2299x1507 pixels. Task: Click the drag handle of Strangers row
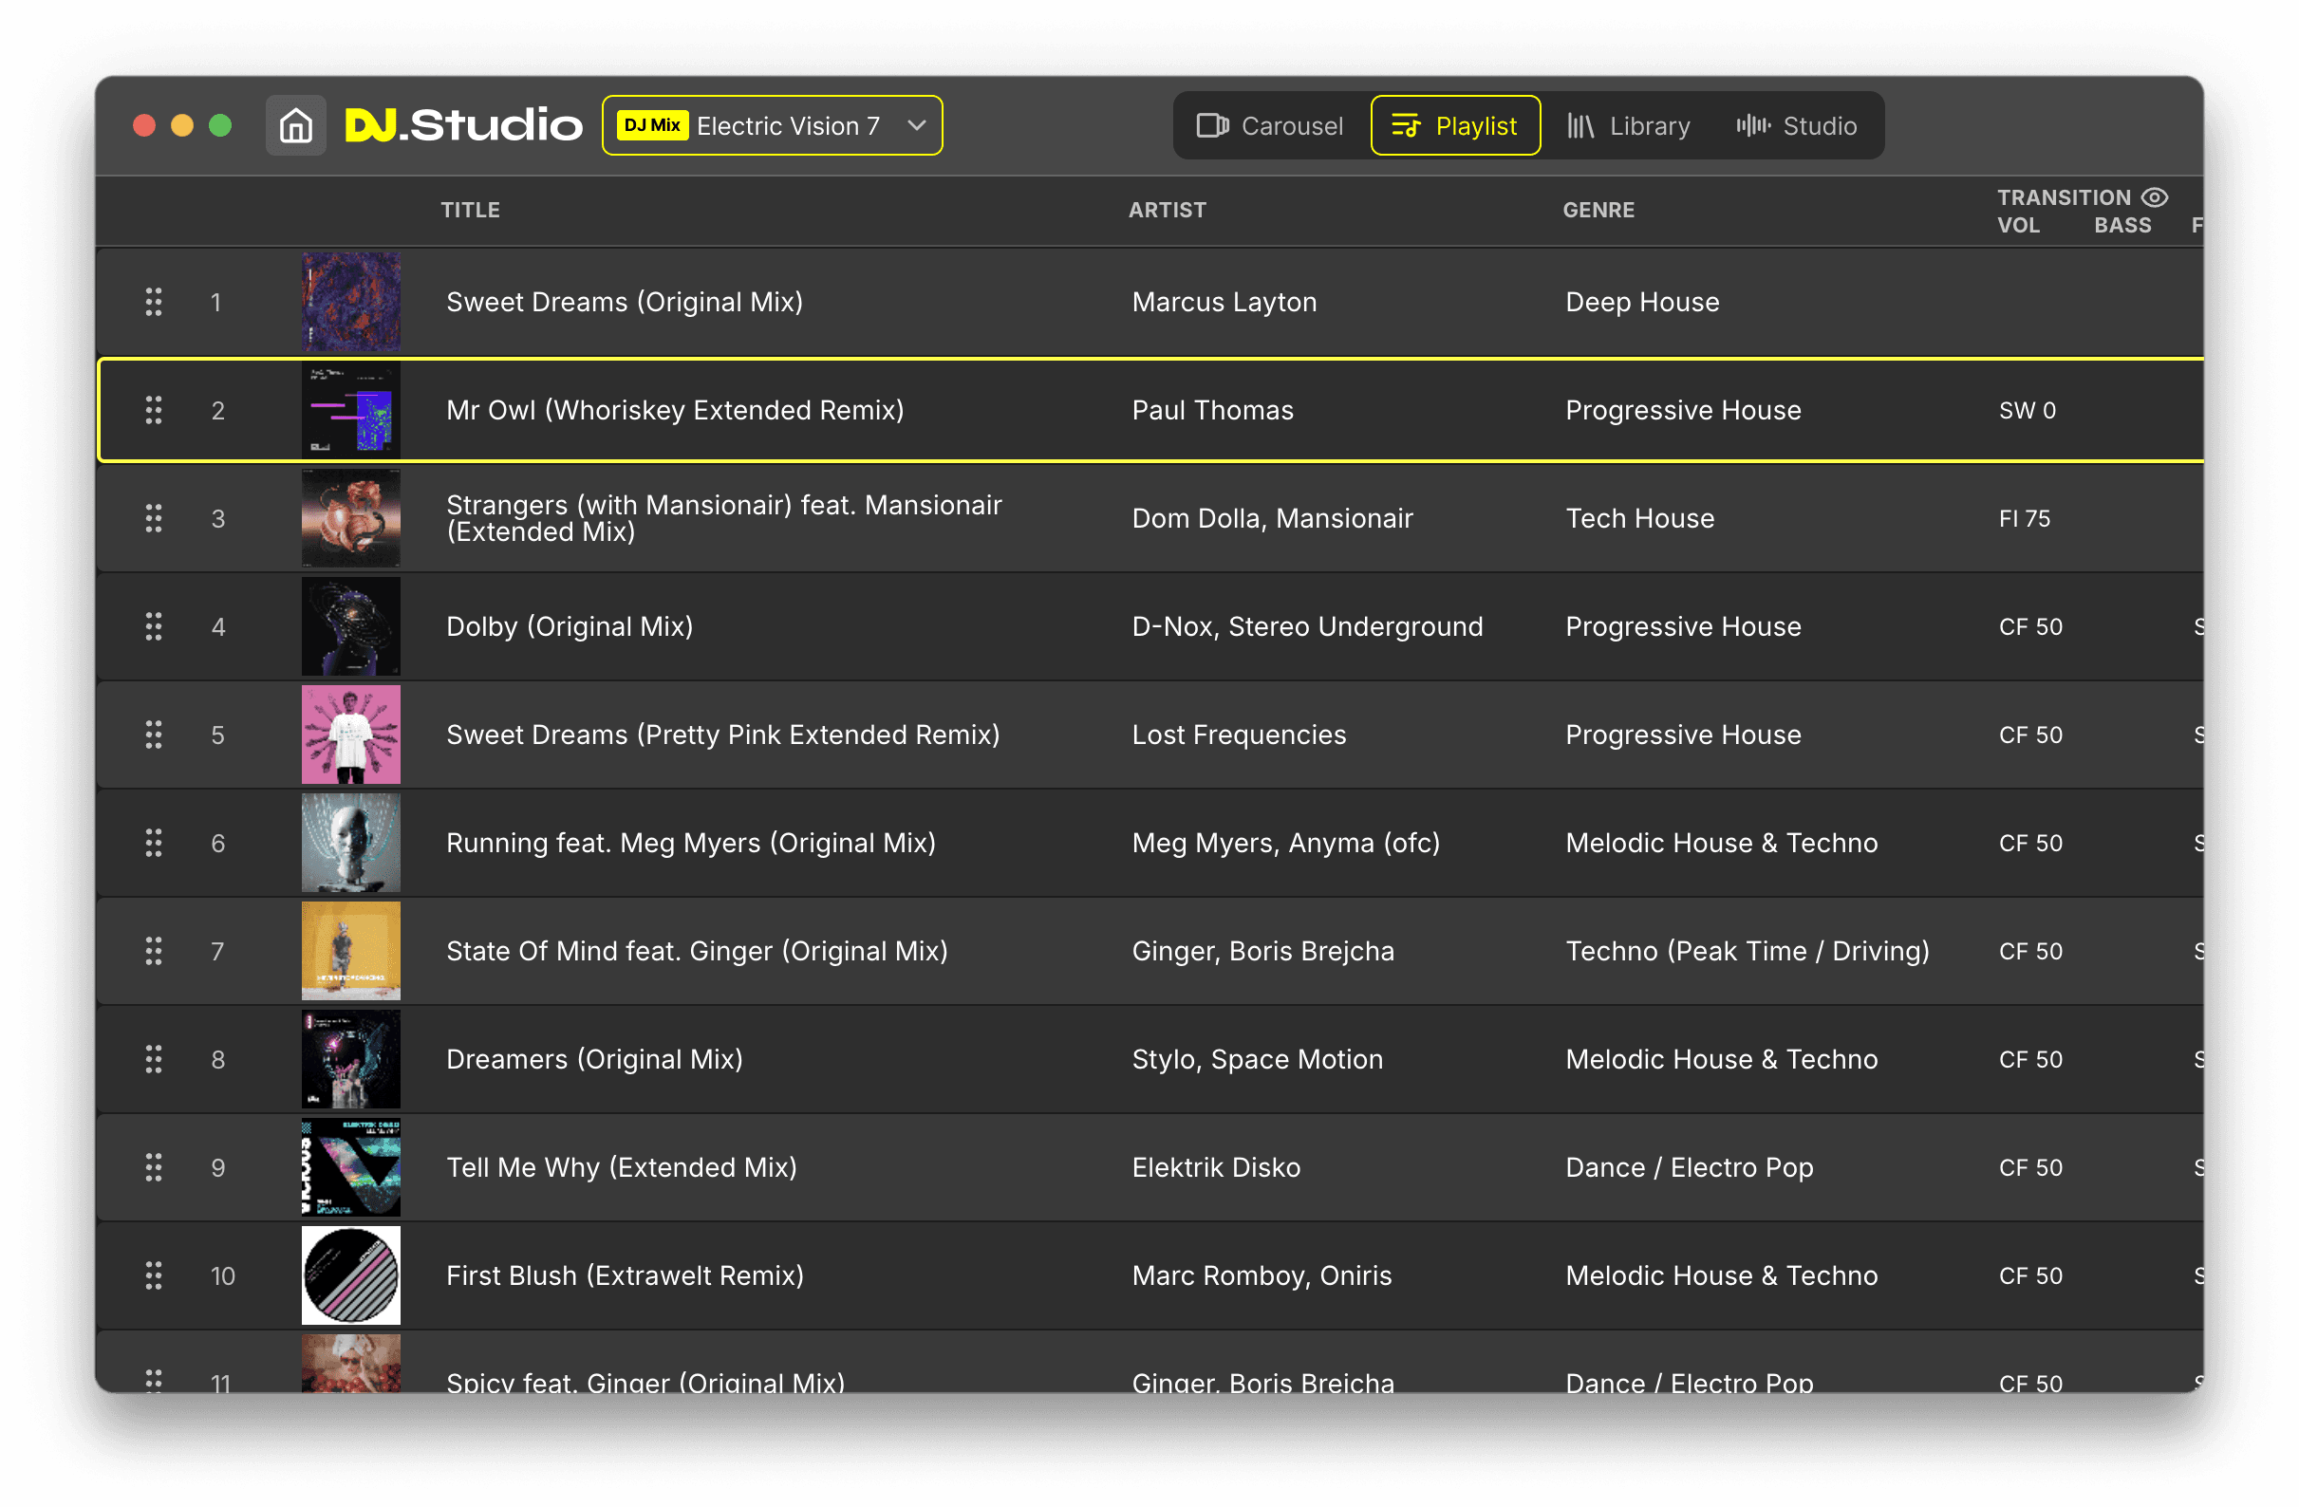click(154, 519)
